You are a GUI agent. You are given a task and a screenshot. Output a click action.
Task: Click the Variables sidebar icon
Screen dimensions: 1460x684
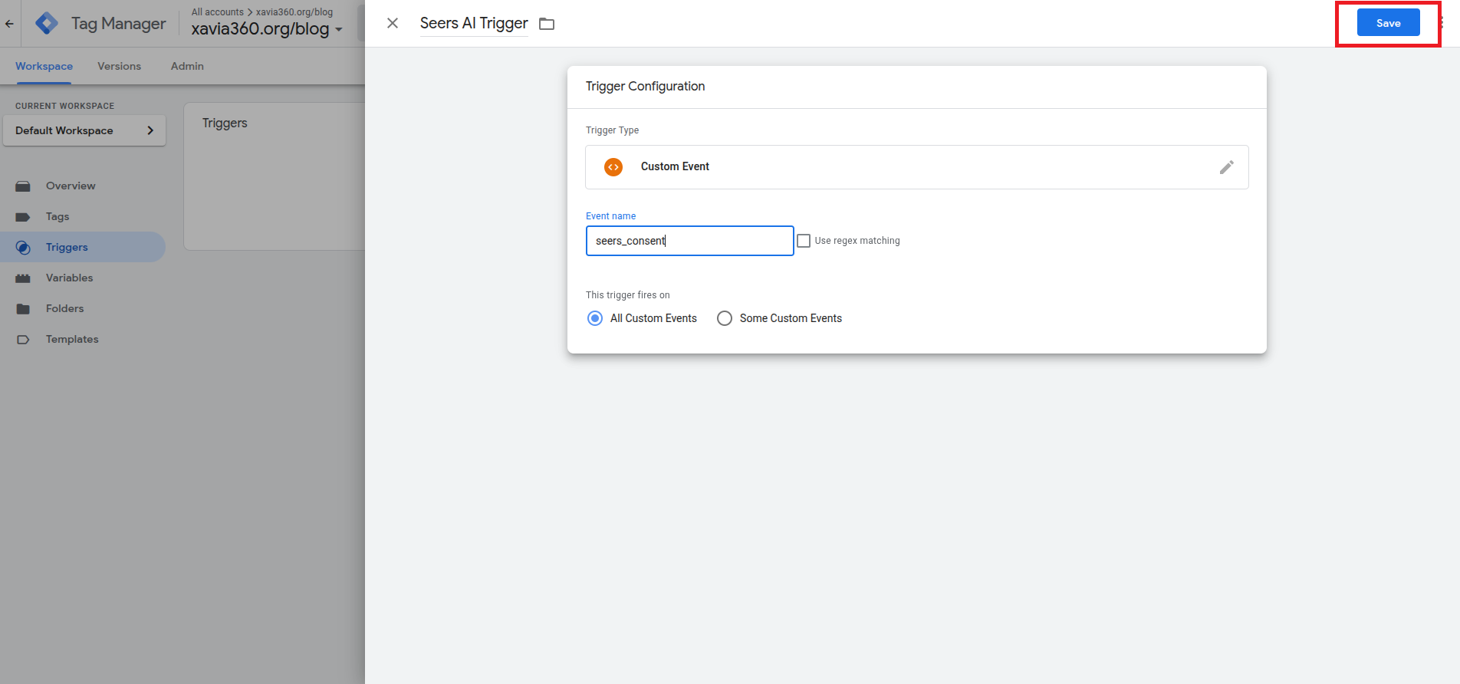pos(23,278)
